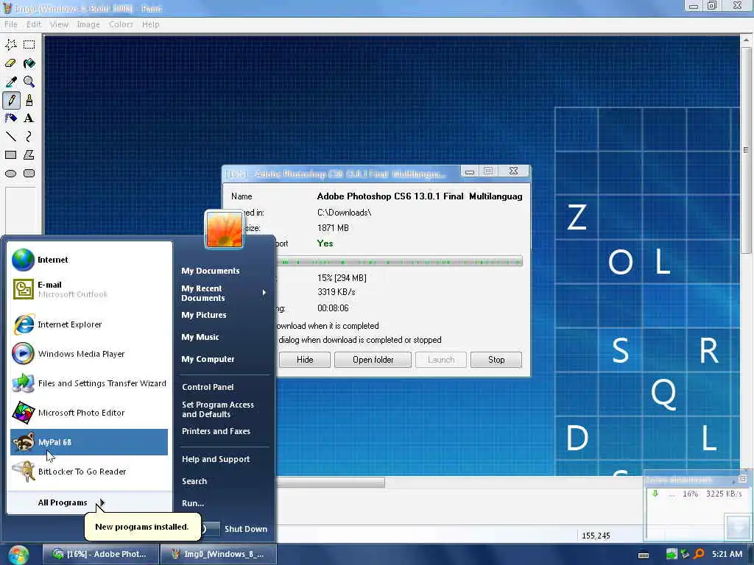
Task: Open Search from Start menu
Action: click(x=194, y=481)
